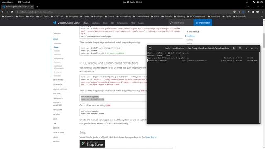Viewport: 265px width, 149px height.
Task: Click the terminal window scrollbar
Action: pos(260,87)
